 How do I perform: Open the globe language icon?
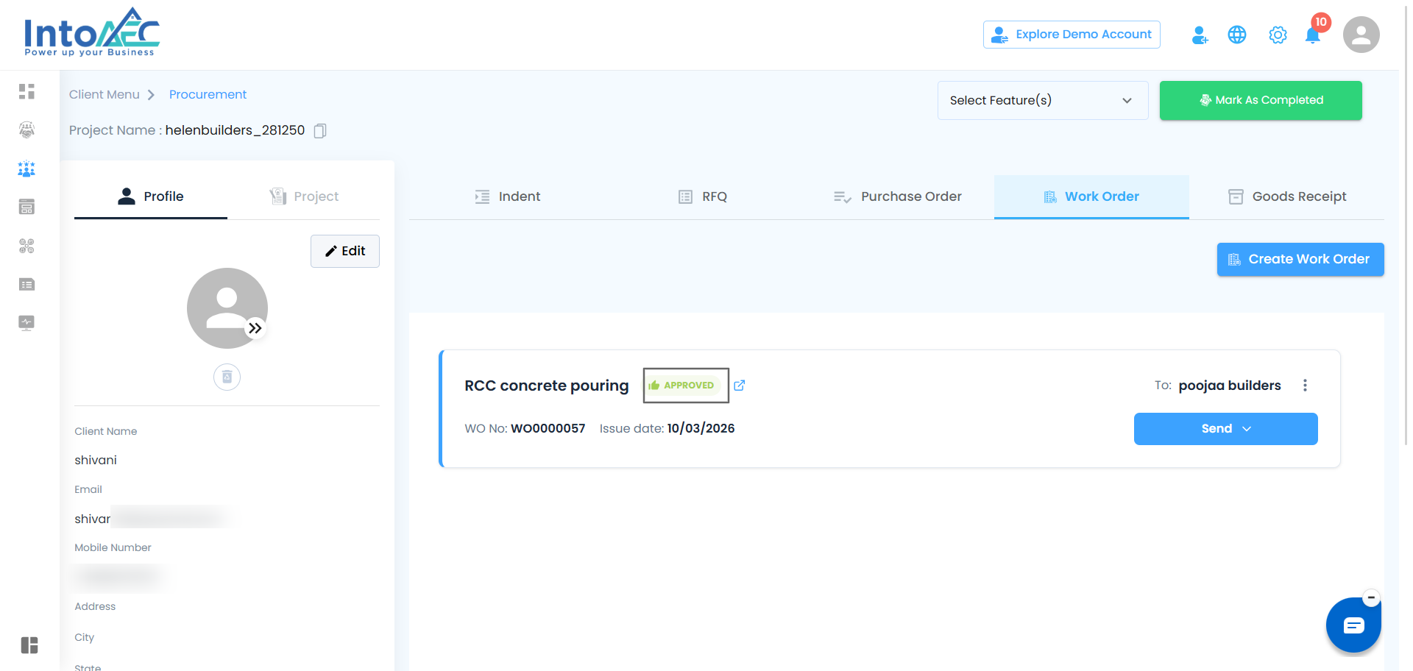tap(1237, 35)
